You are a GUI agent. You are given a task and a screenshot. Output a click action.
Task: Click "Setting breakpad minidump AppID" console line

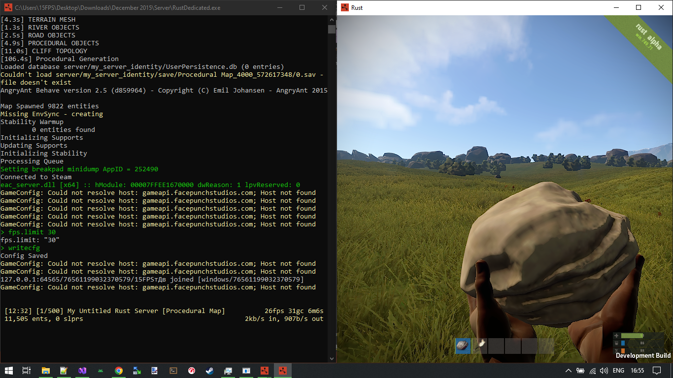pos(79,169)
